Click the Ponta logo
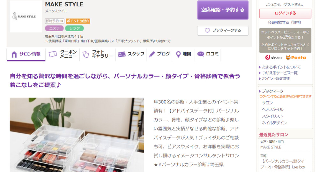 [x=296, y=58]
